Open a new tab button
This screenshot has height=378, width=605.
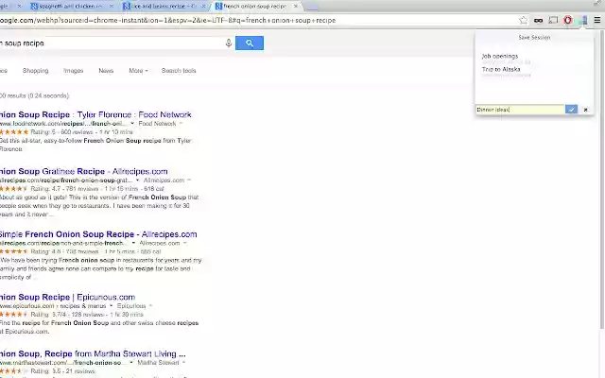point(312,7)
